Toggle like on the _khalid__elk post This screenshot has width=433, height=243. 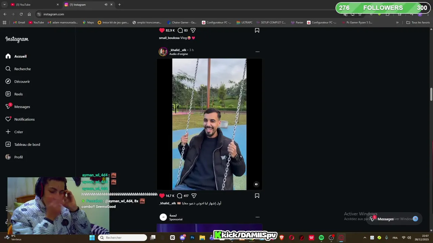162,196
